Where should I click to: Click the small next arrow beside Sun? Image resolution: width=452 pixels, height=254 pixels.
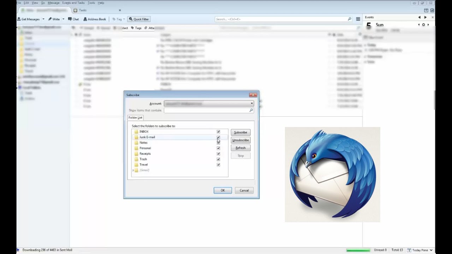[x=428, y=25]
